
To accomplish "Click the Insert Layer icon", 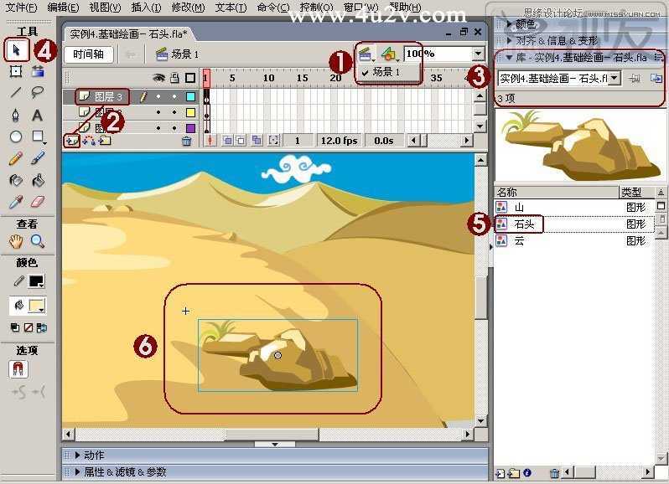I will [72, 141].
